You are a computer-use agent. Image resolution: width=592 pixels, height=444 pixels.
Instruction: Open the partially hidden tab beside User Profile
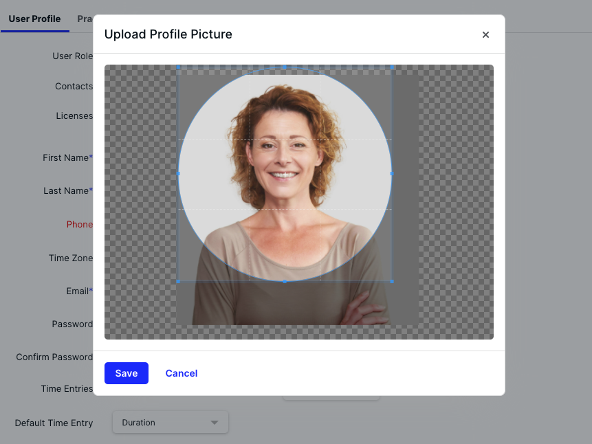pyautogui.click(x=85, y=19)
